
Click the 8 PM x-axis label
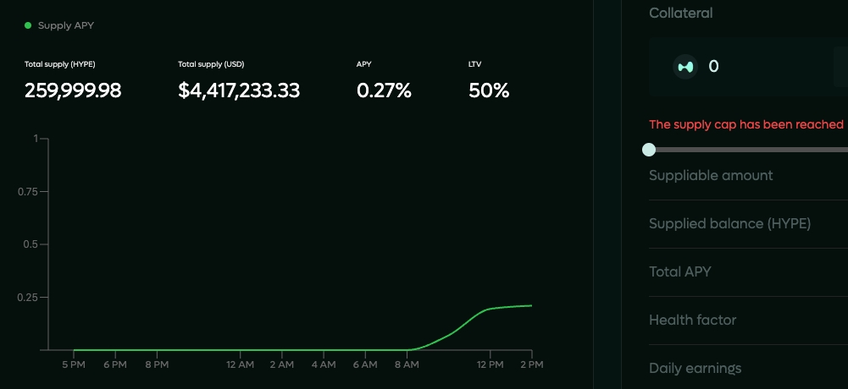(x=157, y=364)
